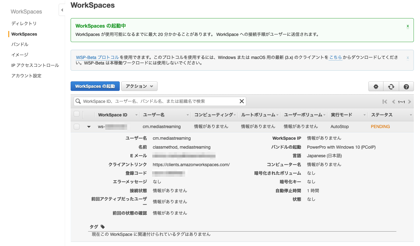Click the Japanese (日本語) language value
Screen dimensions: 420x246
click(324, 156)
